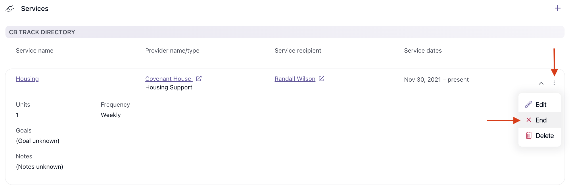Viewport: 570px width, 188px height.
Task: Select Edit from the options menu
Action: [x=540, y=105]
